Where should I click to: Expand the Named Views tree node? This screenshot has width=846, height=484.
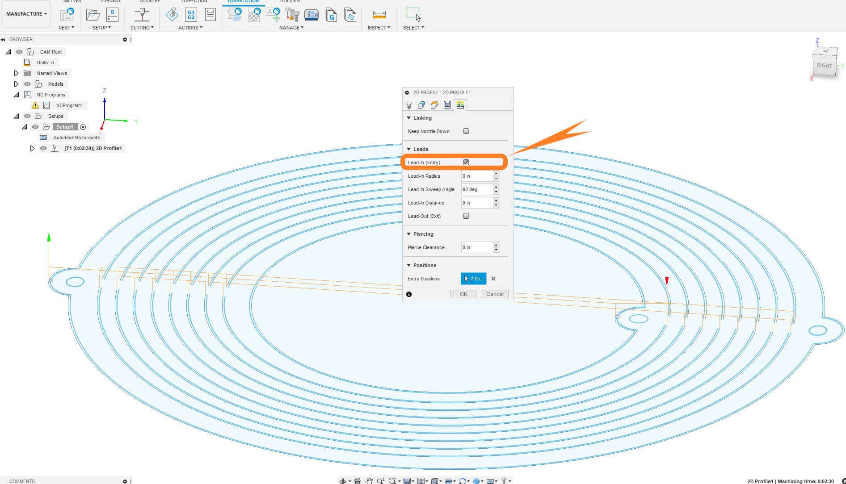[16, 73]
